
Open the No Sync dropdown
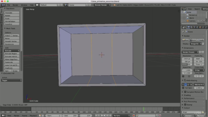click(121, 116)
